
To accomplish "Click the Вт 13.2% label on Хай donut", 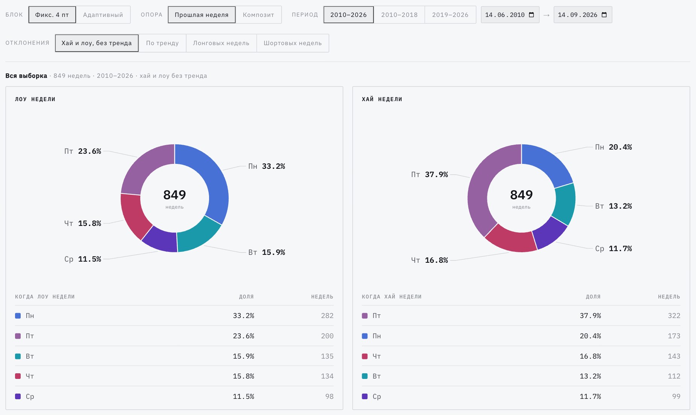I will click(613, 206).
